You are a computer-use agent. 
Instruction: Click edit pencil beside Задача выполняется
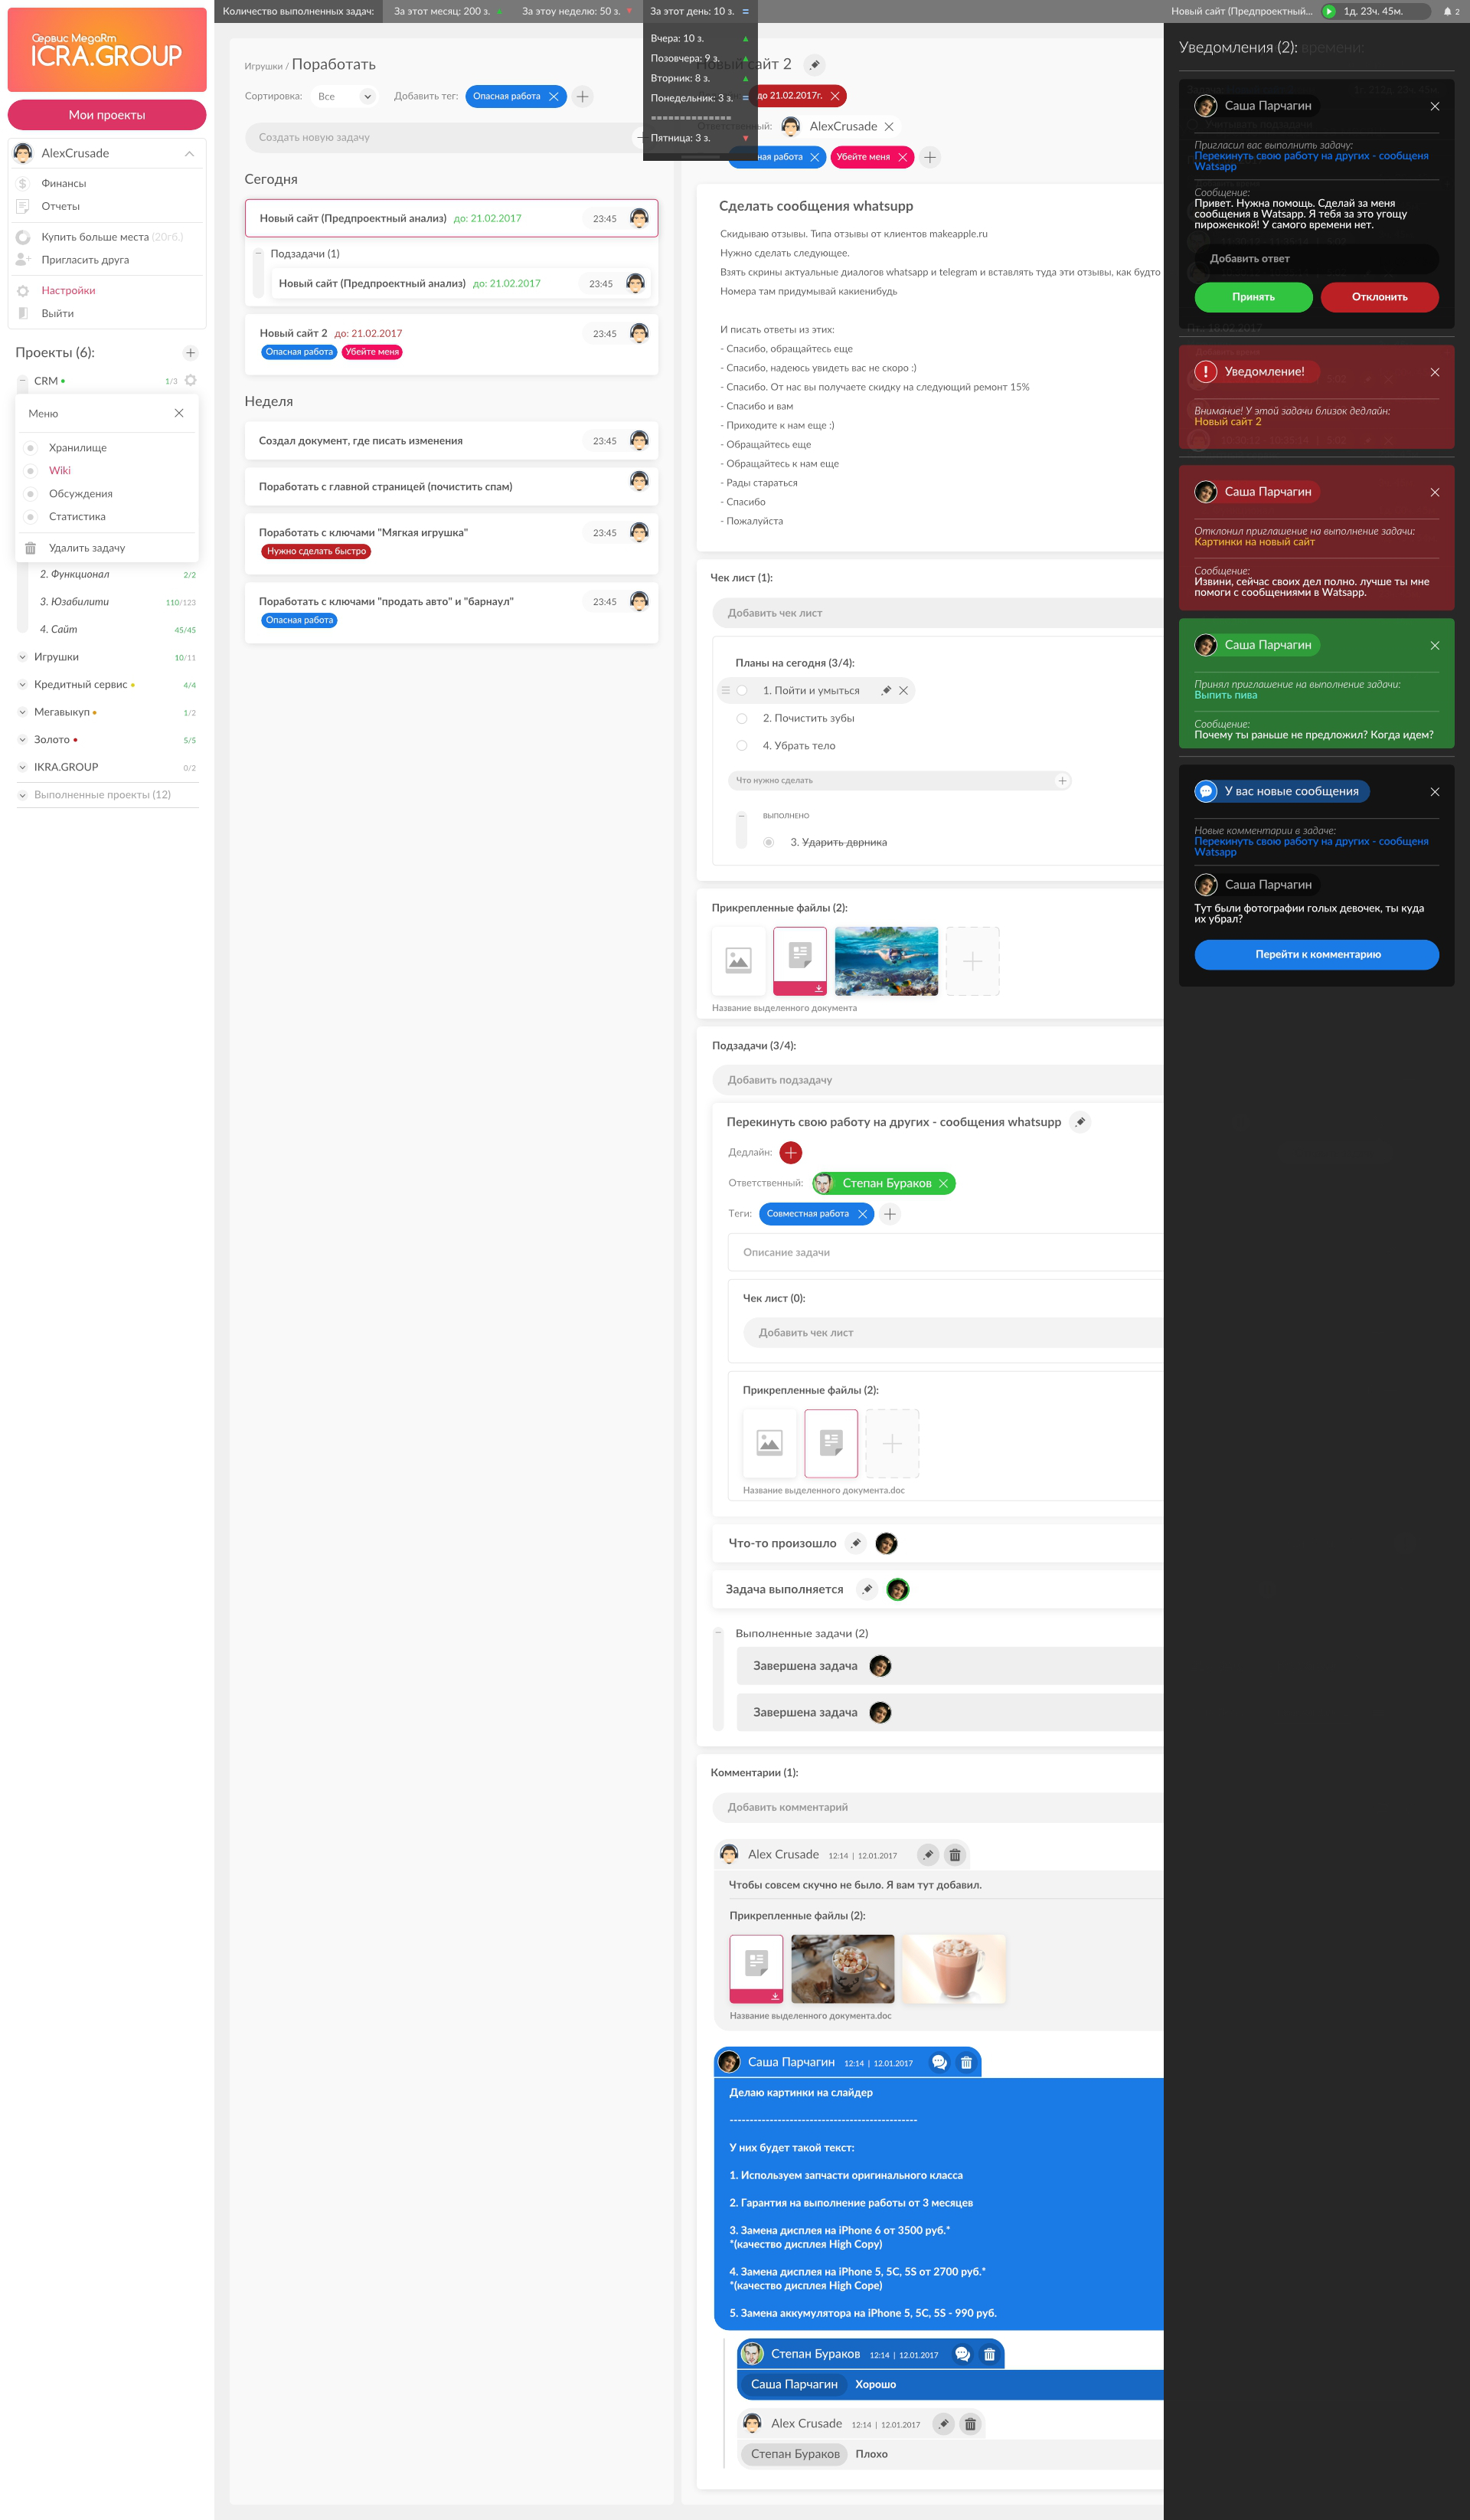click(867, 1589)
